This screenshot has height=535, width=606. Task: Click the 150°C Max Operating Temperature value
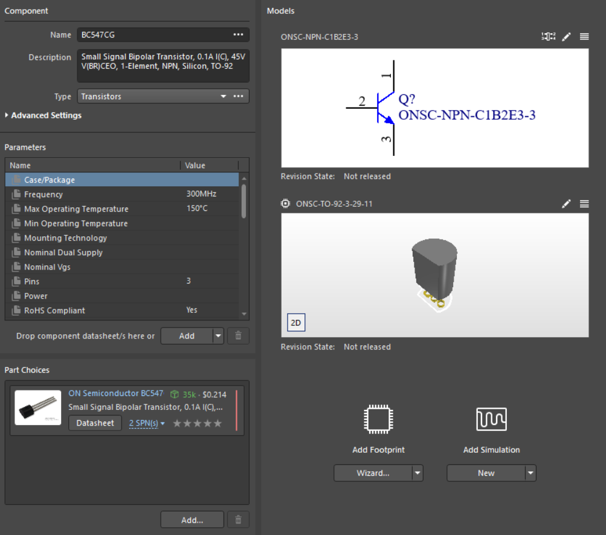[197, 209]
